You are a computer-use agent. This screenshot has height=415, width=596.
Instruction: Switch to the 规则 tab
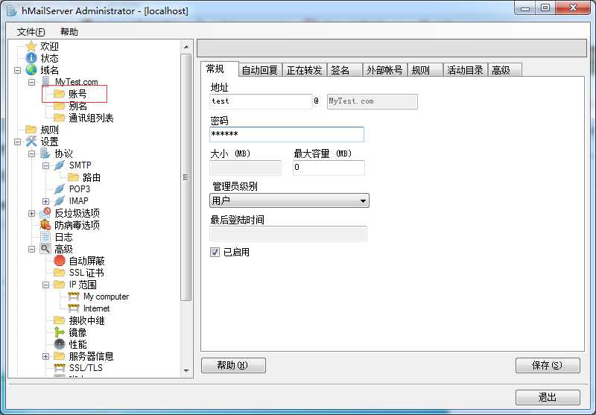pos(425,70)
